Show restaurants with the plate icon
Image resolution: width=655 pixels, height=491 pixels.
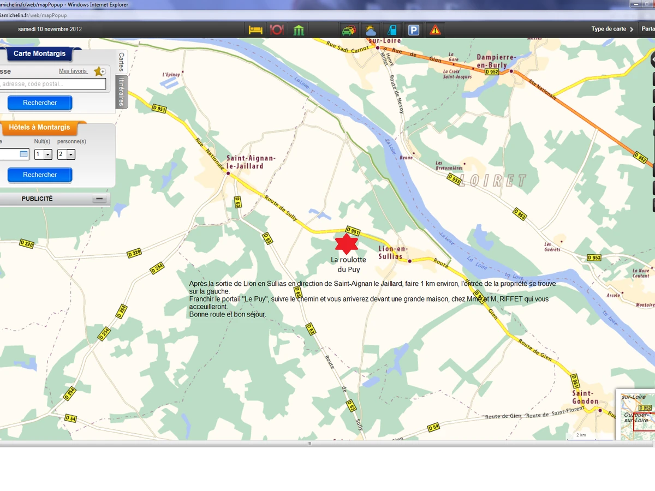pyautogui.click(x=277, y=29)
